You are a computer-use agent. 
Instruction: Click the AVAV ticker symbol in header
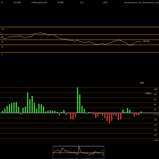105,3
